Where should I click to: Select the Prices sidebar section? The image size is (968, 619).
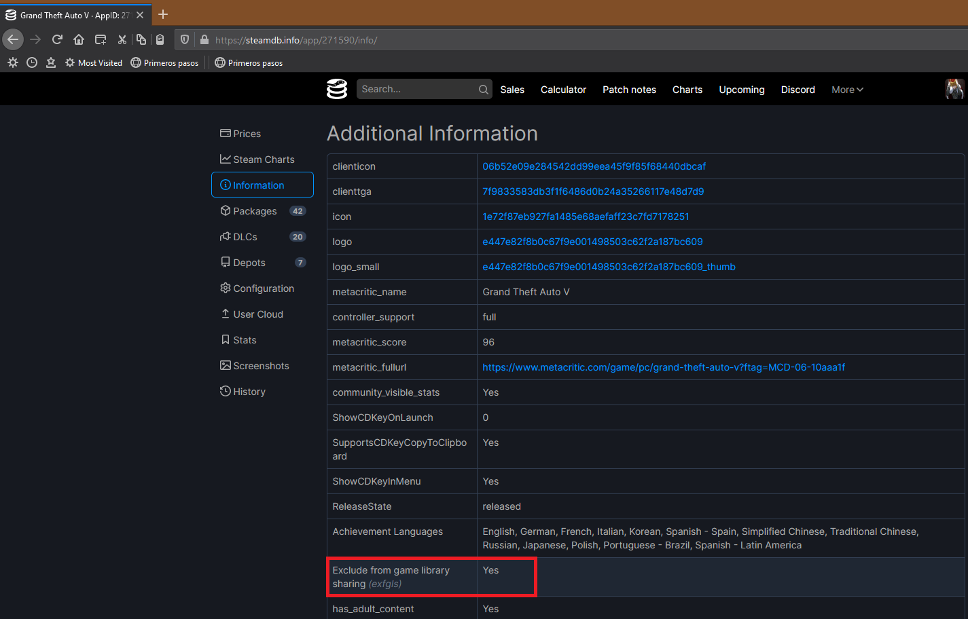point(262,134)
